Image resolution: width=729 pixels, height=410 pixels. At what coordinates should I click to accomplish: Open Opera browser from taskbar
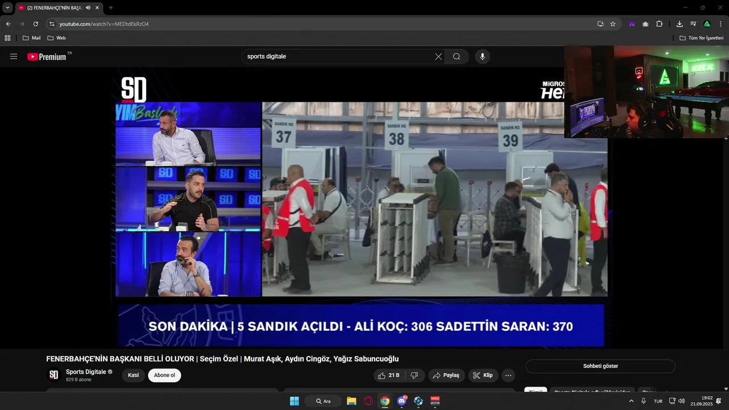coord(368,401)
